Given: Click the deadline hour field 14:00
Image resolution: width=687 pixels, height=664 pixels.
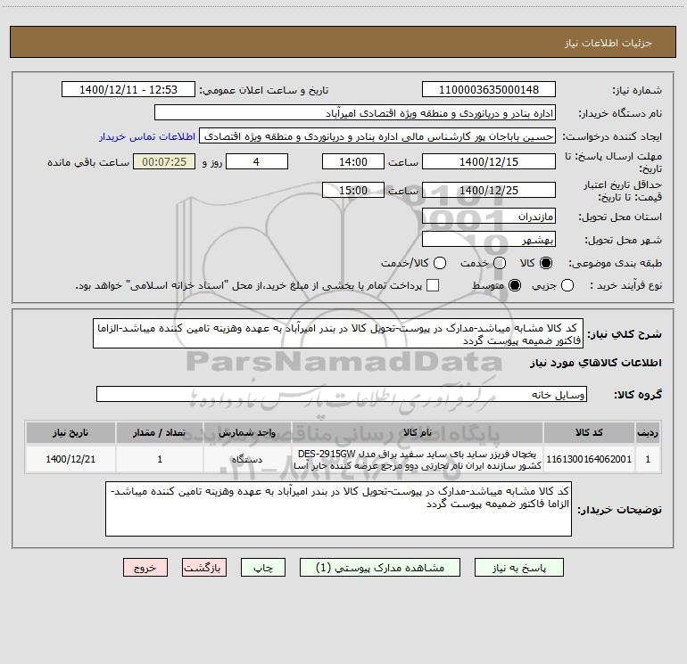Looking at the screenshot, I should point(353,161).
